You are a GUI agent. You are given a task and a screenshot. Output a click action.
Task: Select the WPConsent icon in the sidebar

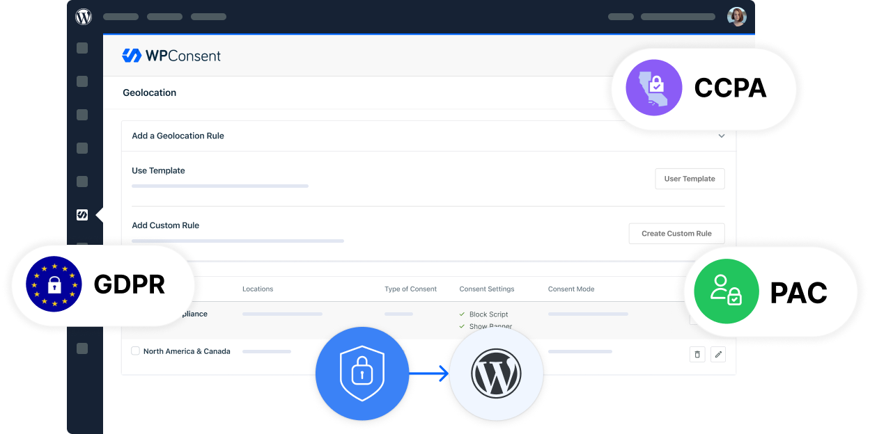[82, 215]
